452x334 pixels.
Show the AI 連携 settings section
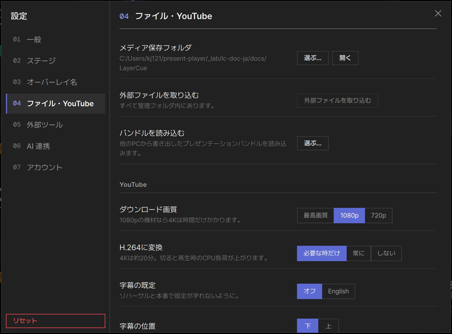[x=56, y=146]
